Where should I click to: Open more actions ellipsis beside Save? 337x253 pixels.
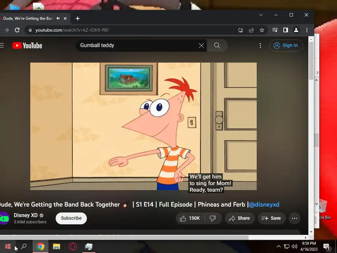pos(295,218)
